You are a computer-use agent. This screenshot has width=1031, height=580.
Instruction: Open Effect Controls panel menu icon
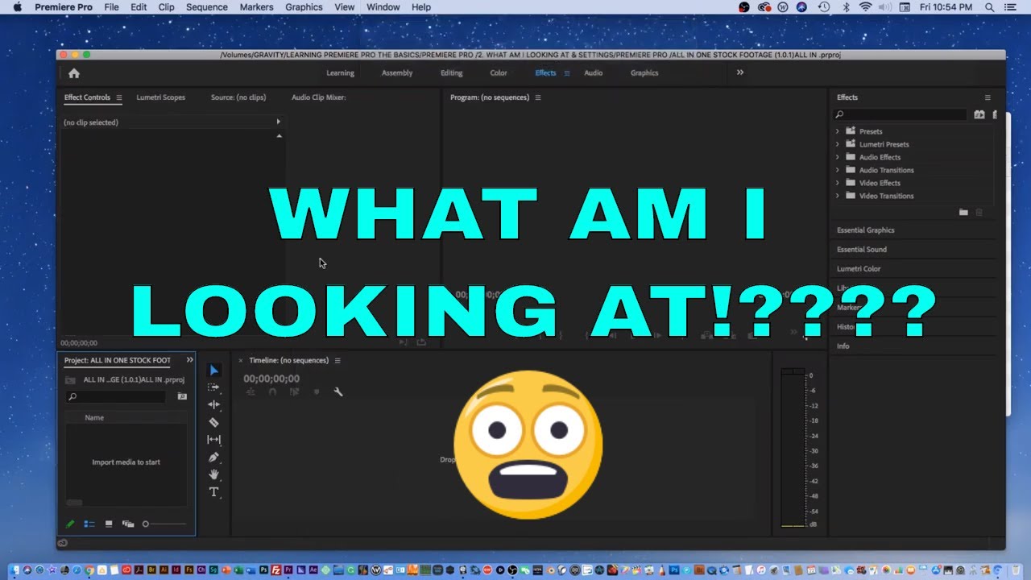pos(118,97)
